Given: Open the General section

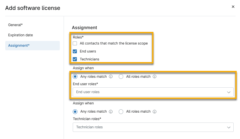Looking at the screenshot, I should click(x=15, y=25).
